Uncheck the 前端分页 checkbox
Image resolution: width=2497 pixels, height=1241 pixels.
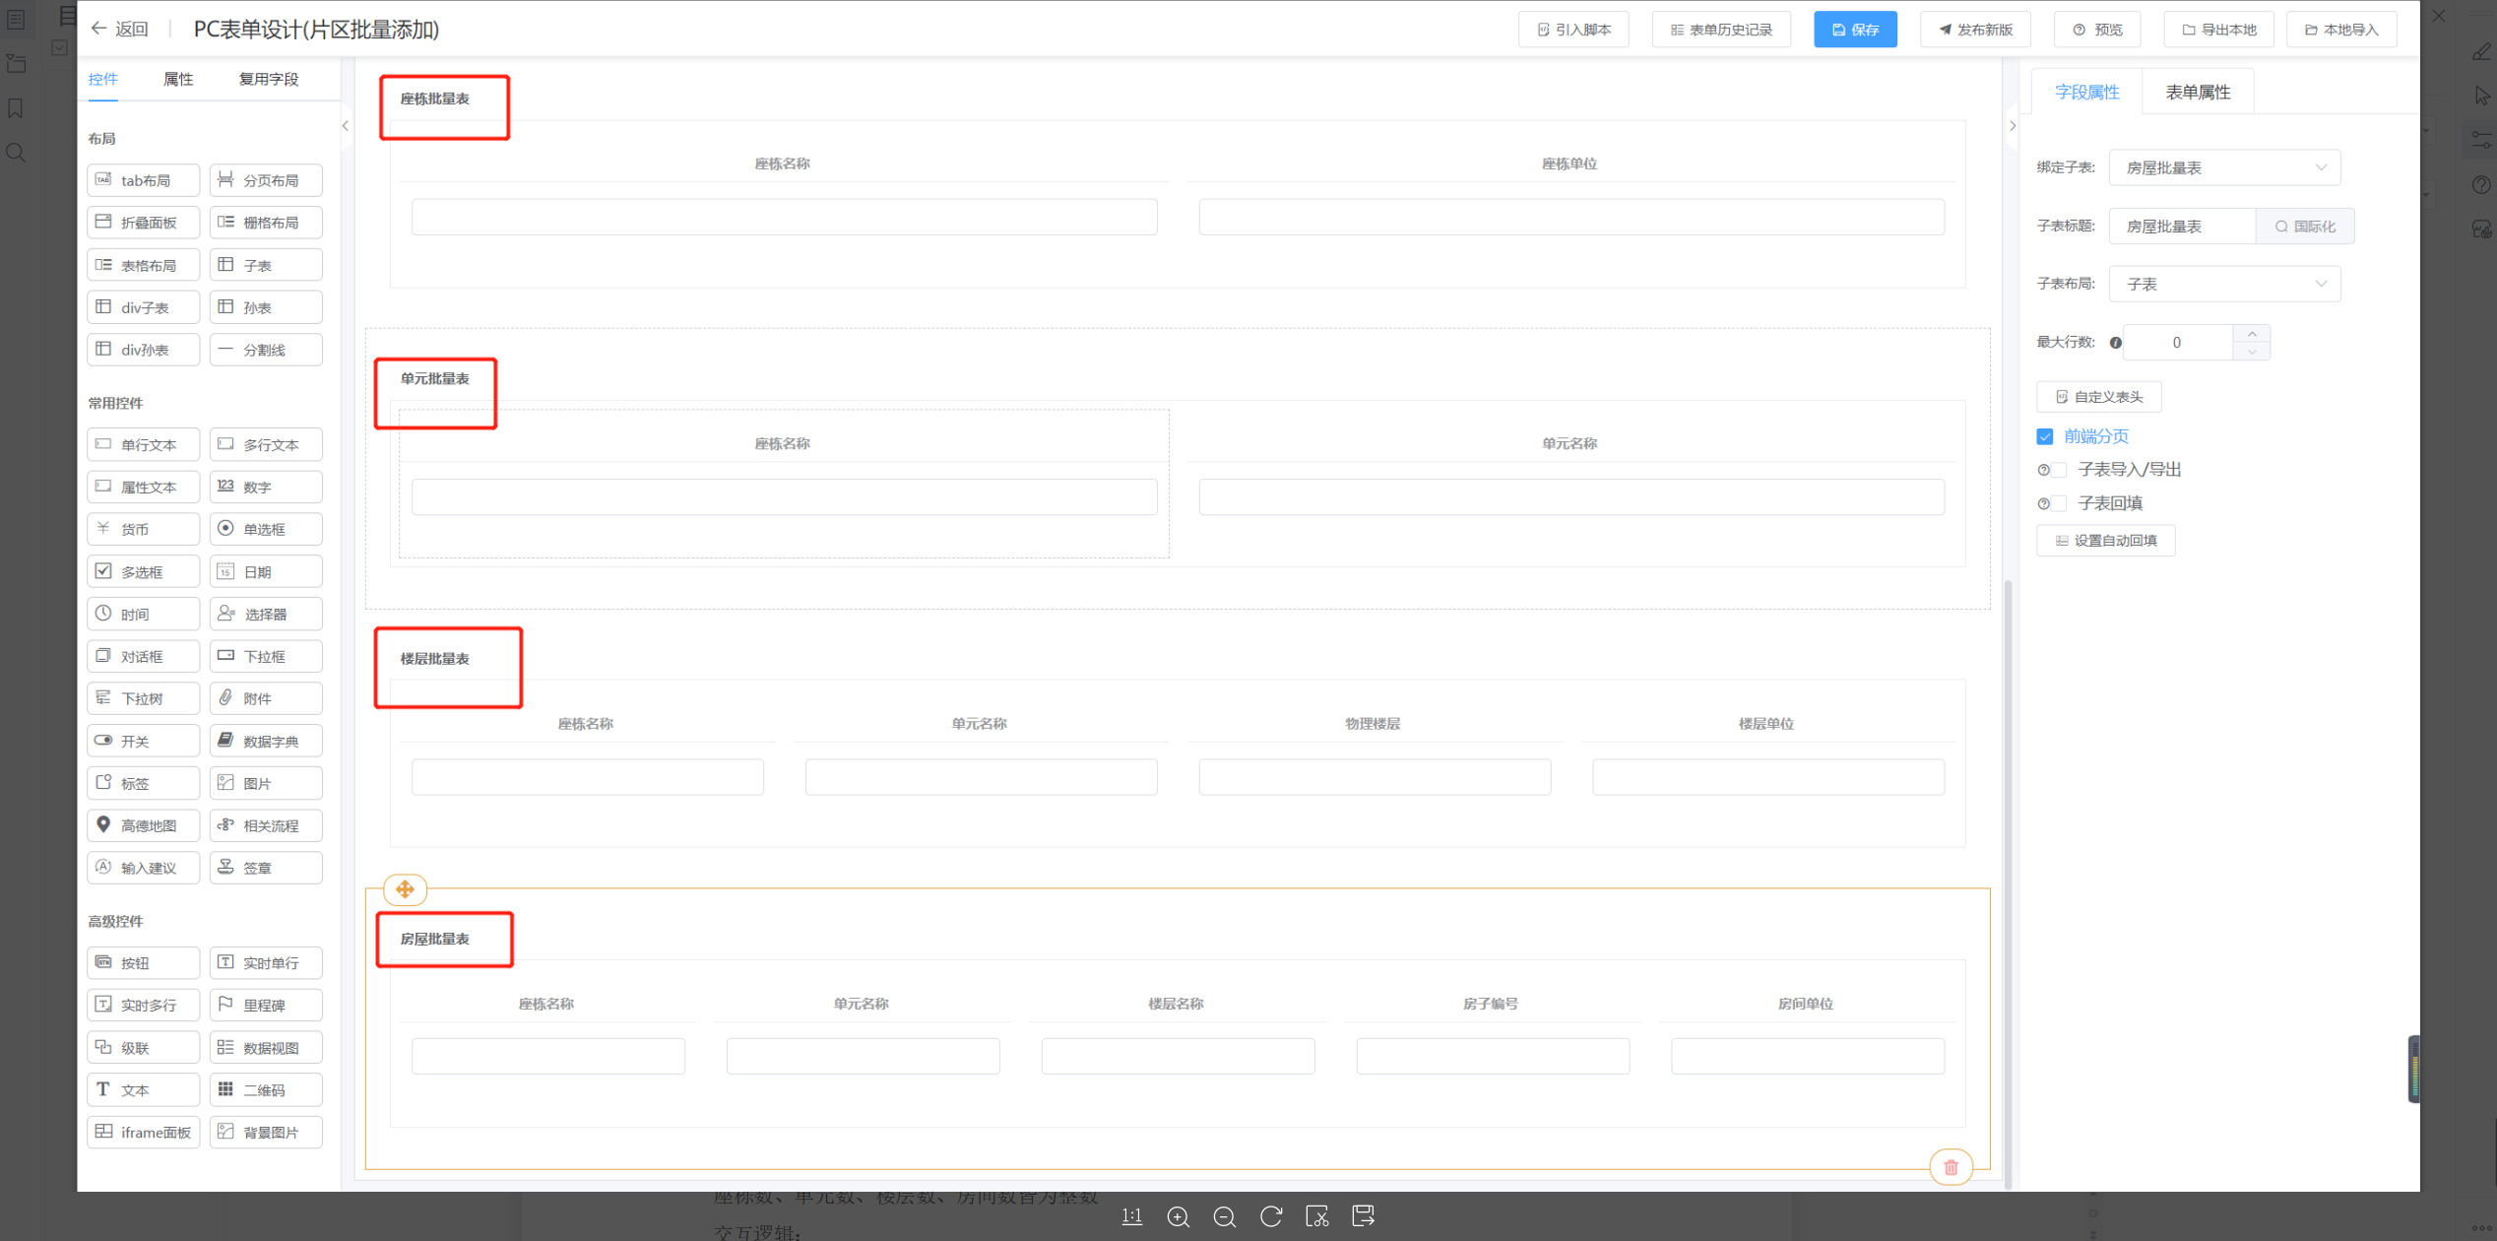[x=2045, y=436]
